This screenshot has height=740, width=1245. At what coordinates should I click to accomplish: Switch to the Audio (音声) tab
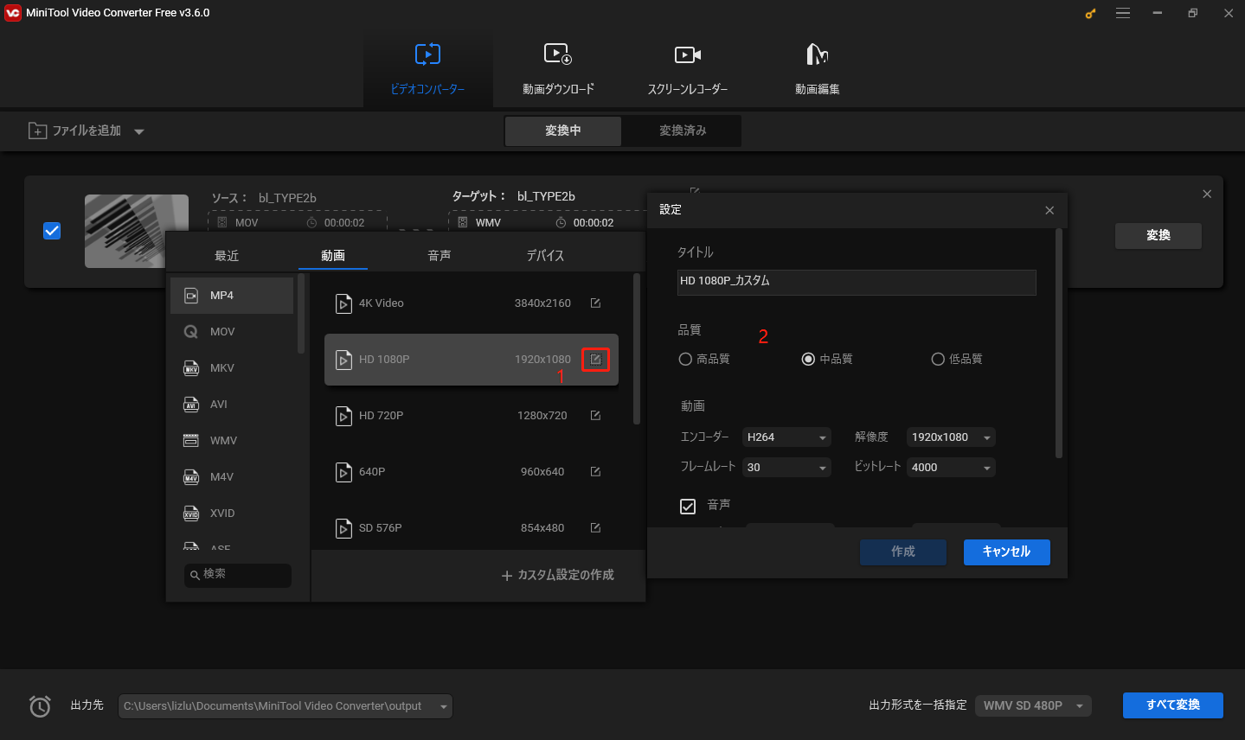coord(440,255)
